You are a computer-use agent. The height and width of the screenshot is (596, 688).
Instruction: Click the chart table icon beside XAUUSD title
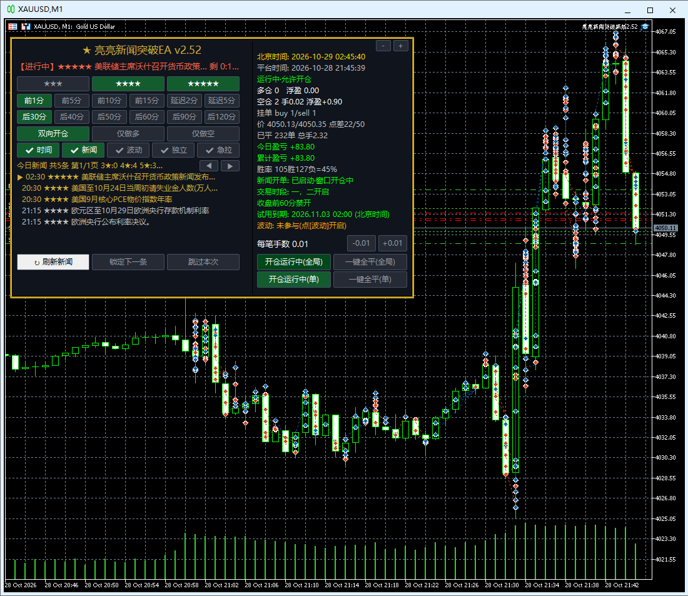click(x=13, y=27)
